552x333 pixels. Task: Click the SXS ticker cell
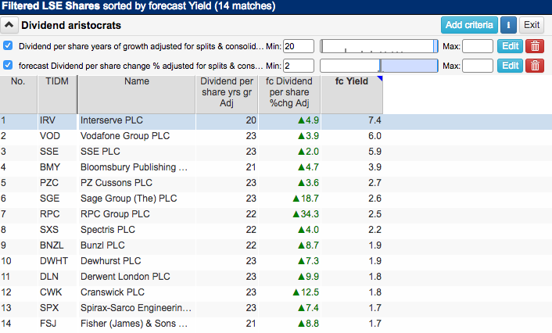(x=57, y=230)
